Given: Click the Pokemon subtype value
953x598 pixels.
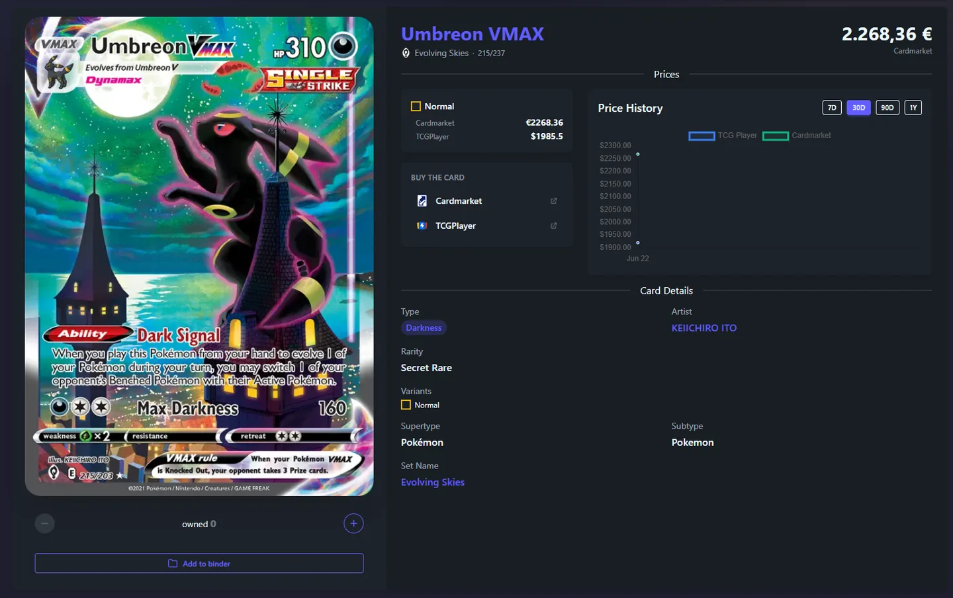Looking at the screenshot, I should click(692, 443).
